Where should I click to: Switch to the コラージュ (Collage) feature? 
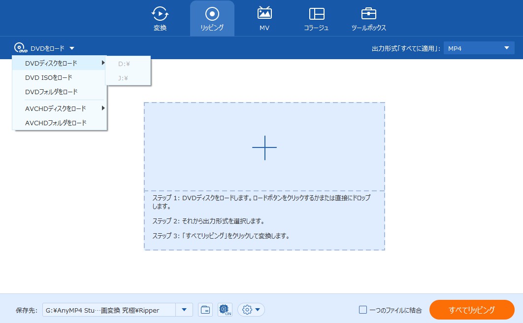tap(316, 18)
